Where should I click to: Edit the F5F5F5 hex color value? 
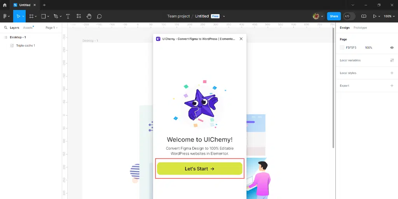pyautogui.click(x=351, y=47)
